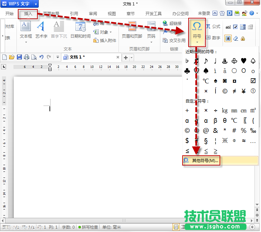Undo the last action
Viewport: 261px width, 232px height.
pyautogui.click(x=41, y=57)
